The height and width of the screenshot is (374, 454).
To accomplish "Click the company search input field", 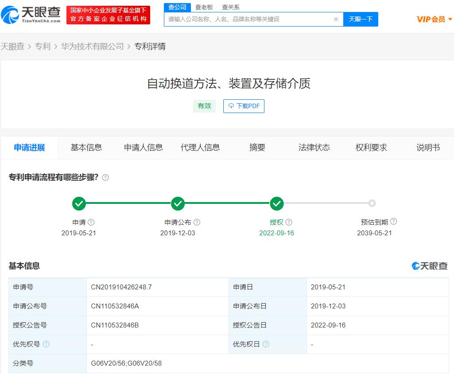I will 248,19.
